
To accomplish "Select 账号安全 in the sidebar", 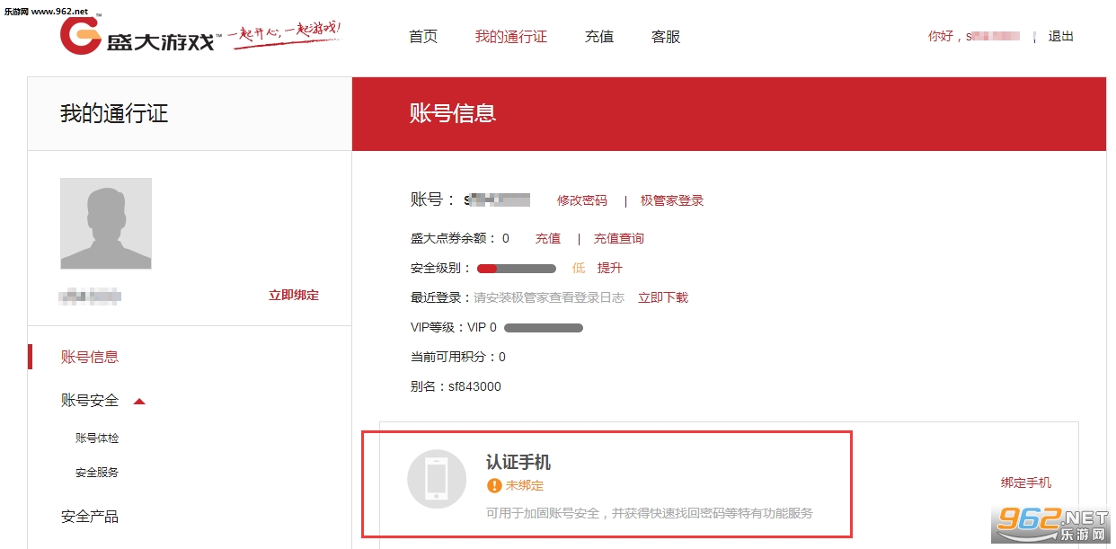I will tap(90, 401).
